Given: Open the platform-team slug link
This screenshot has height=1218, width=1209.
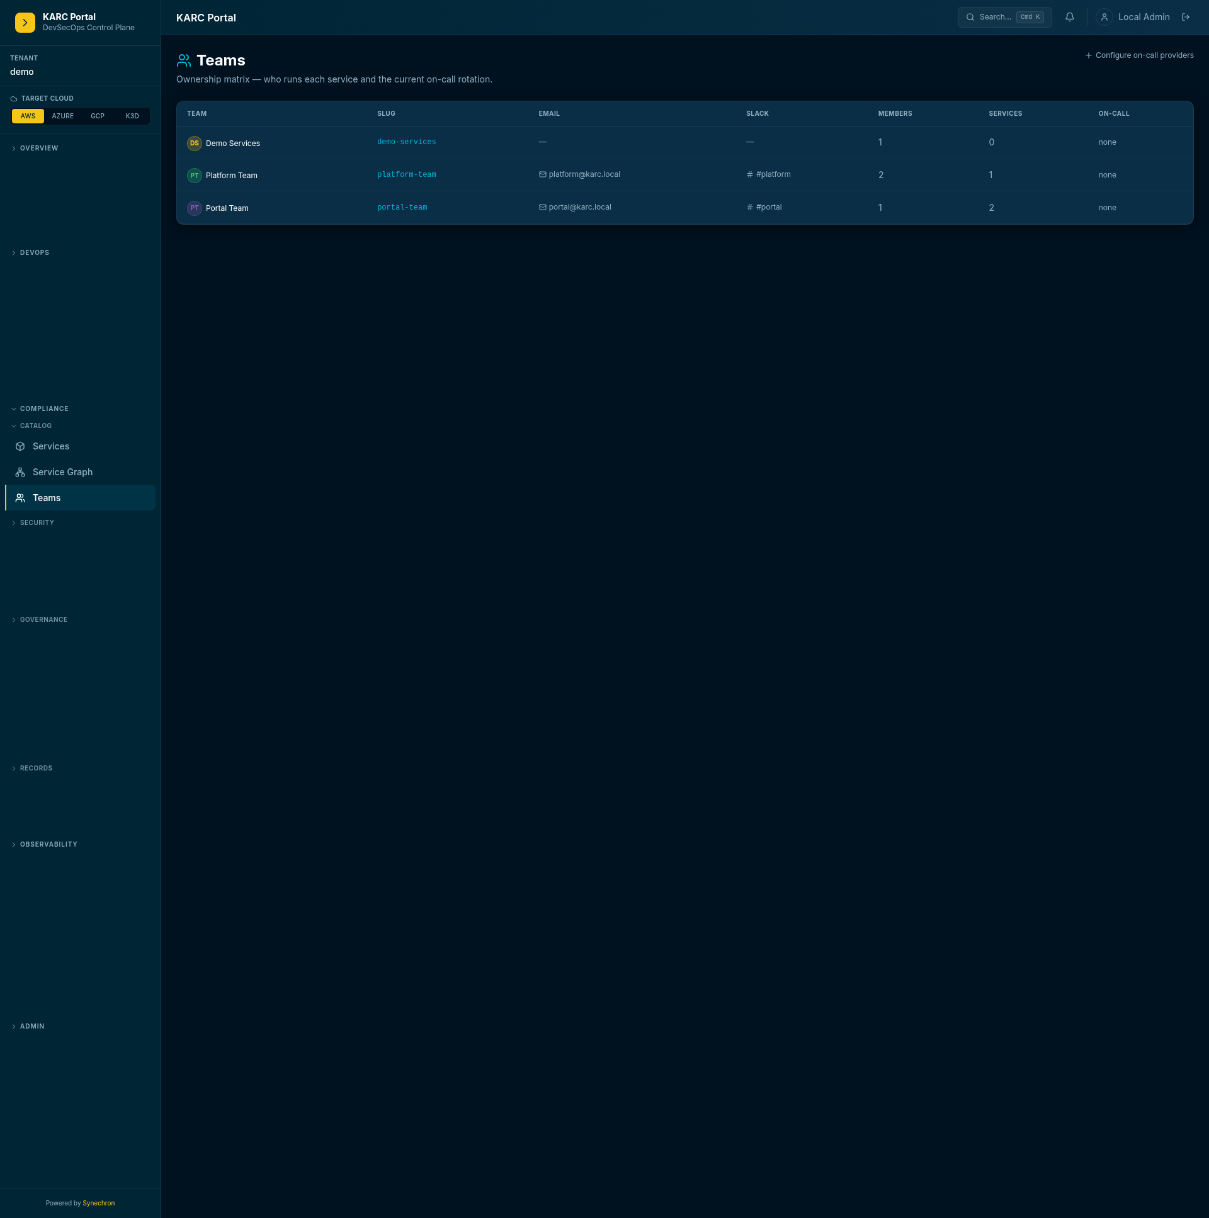Looking at the screenshot, I should 406,174.
